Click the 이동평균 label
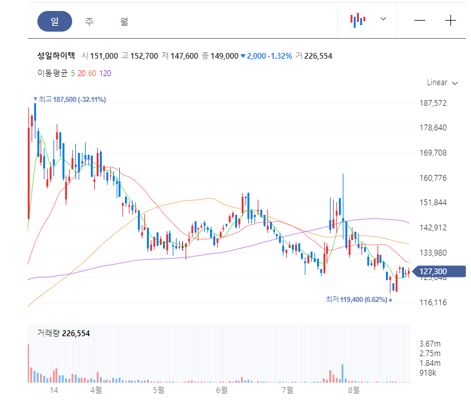The image size is (471, 413). (x=52, y=73)
